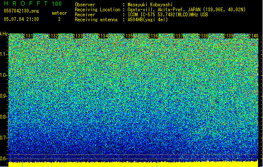Click the Ogata-vill. Akita-Pref. JAPAN location text
This screenshot has height=167, width=263.
coord(186,10)
